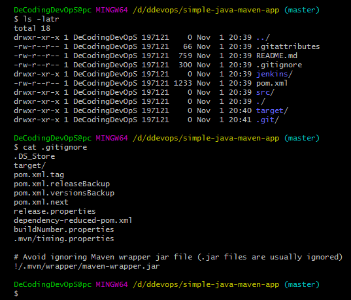Viewport: 351px width, 300px height.
Task: Click the 'pom.xml.next' line
Action: 41,202
